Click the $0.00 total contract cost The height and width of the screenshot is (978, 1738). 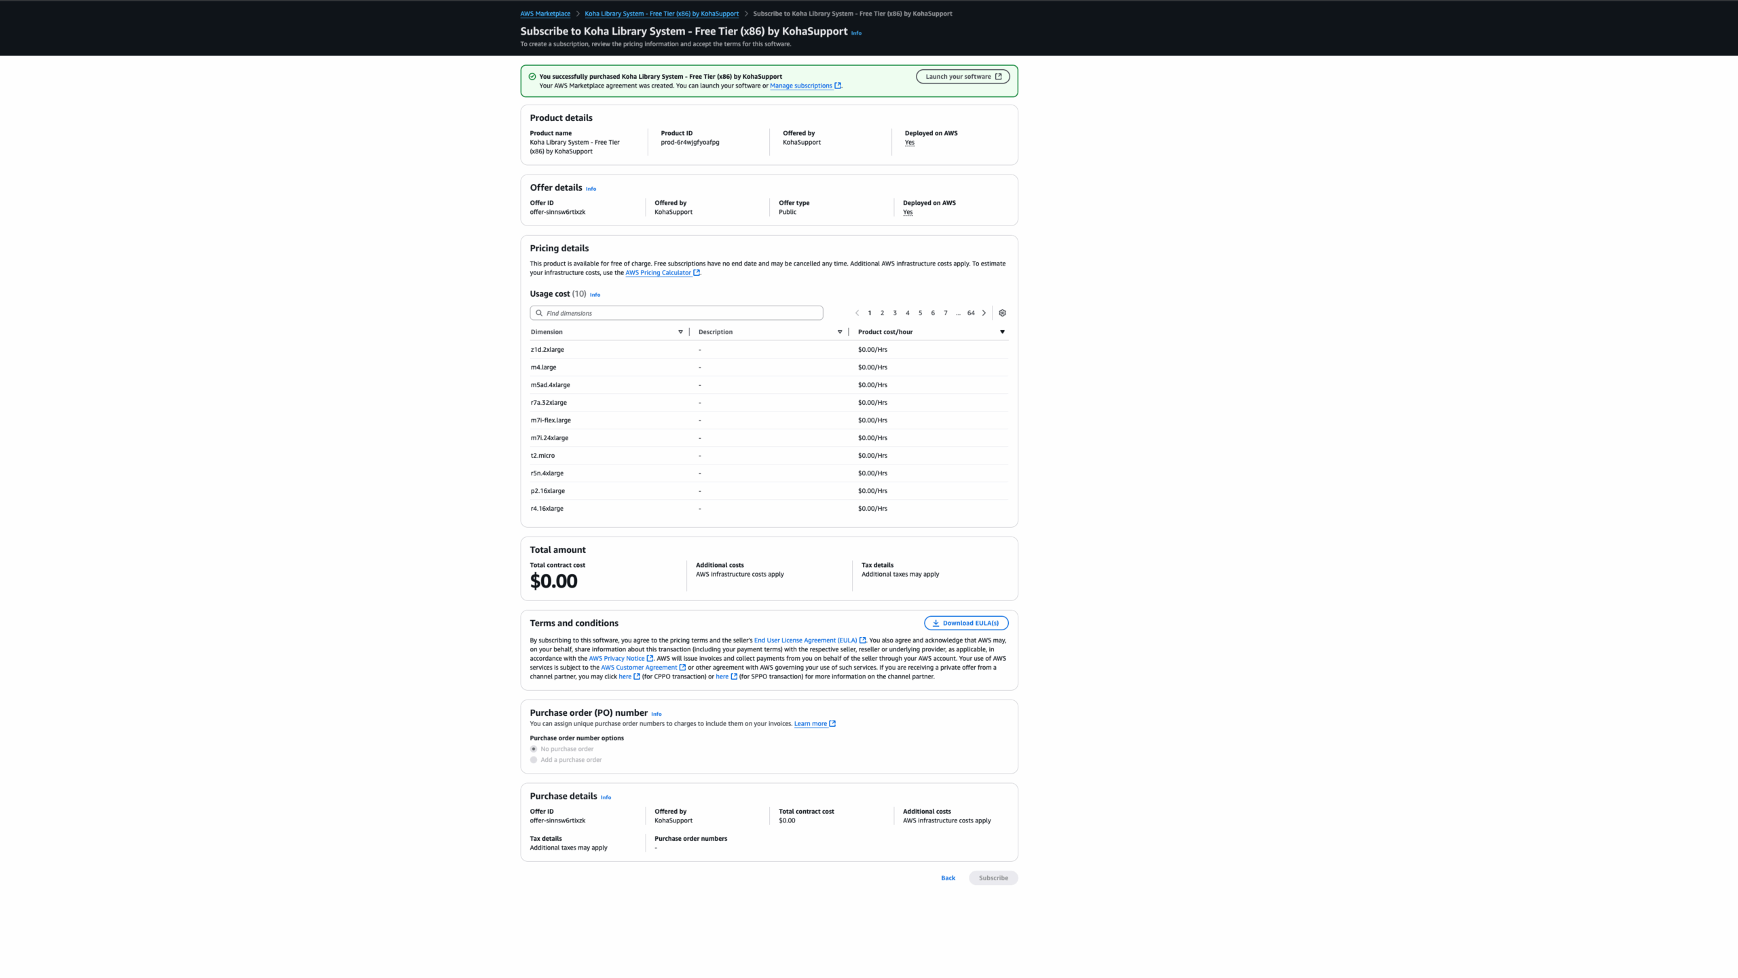(x=553, y=581)
